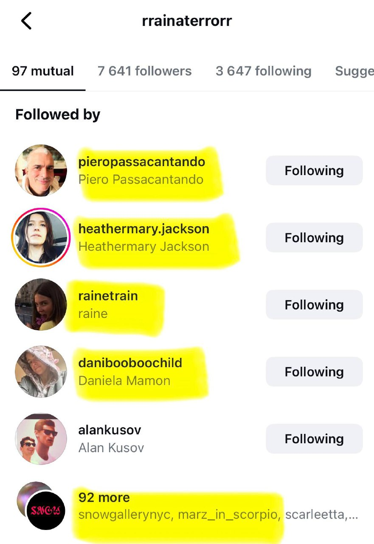Image resolution: width=374 pixels, height=544 pixels.
Task: View heathermary.jackson's story avatar
Action: pos(41,238)
